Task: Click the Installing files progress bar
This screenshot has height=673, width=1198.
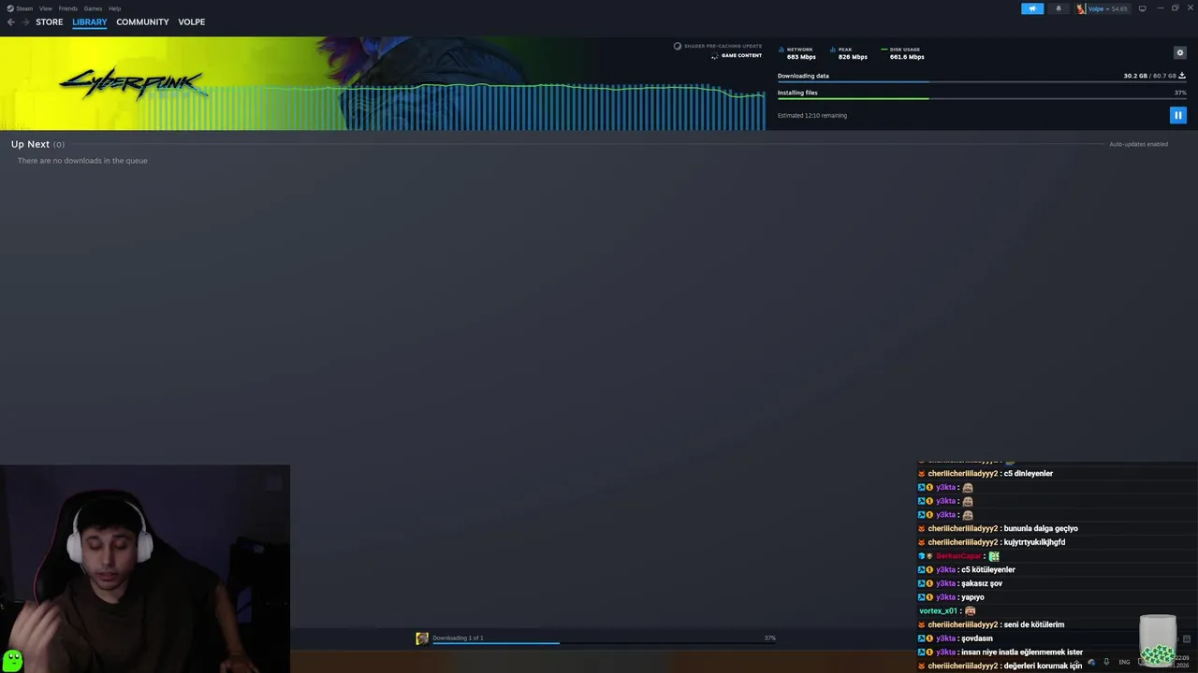Action: click(982, 98)
